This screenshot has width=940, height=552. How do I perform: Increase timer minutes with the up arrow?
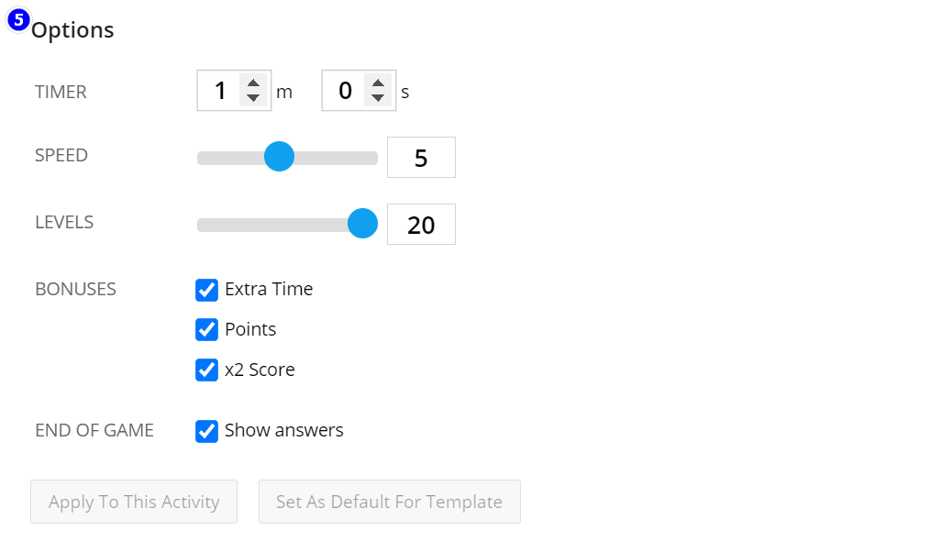pyautogui.click(x=254, y=83)
